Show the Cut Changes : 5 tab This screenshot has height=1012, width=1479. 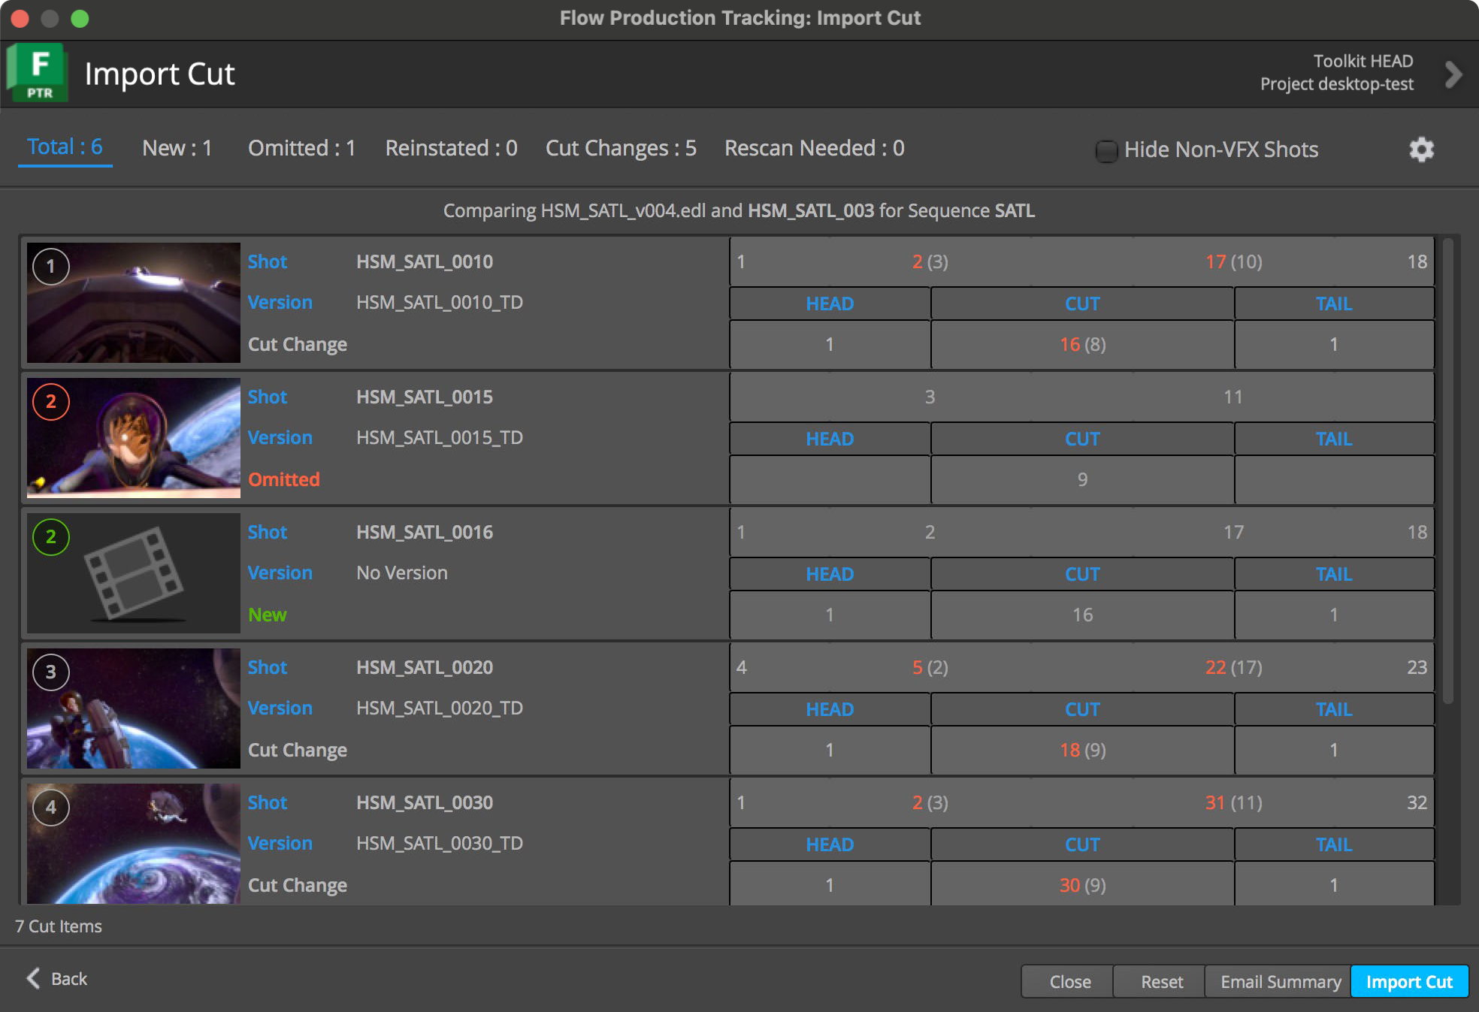[621, 148]
